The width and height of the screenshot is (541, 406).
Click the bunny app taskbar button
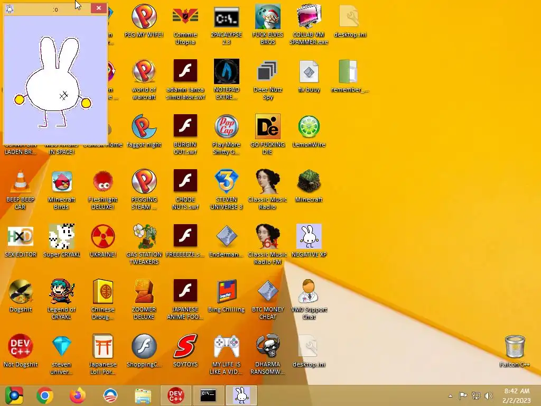pos(241,395)
